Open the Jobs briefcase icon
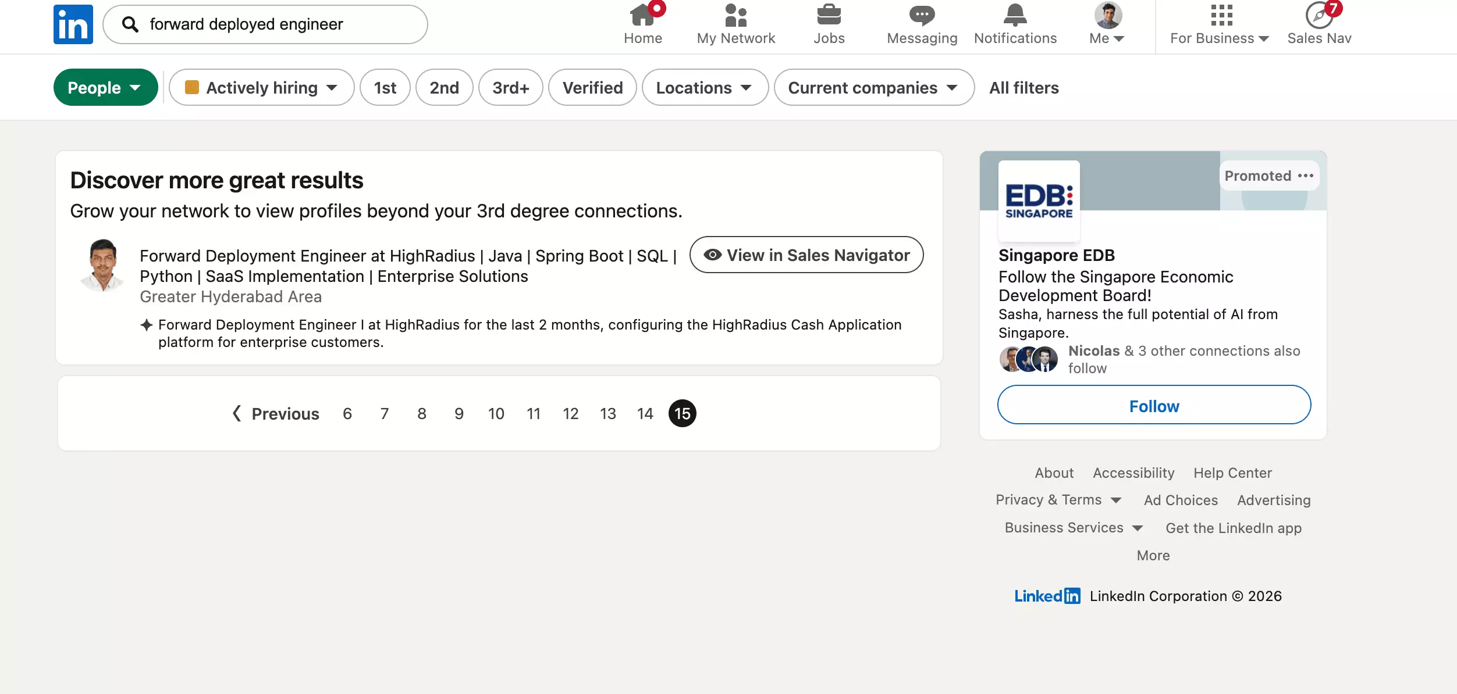1457x694 pixels. (x=829, y=16)
